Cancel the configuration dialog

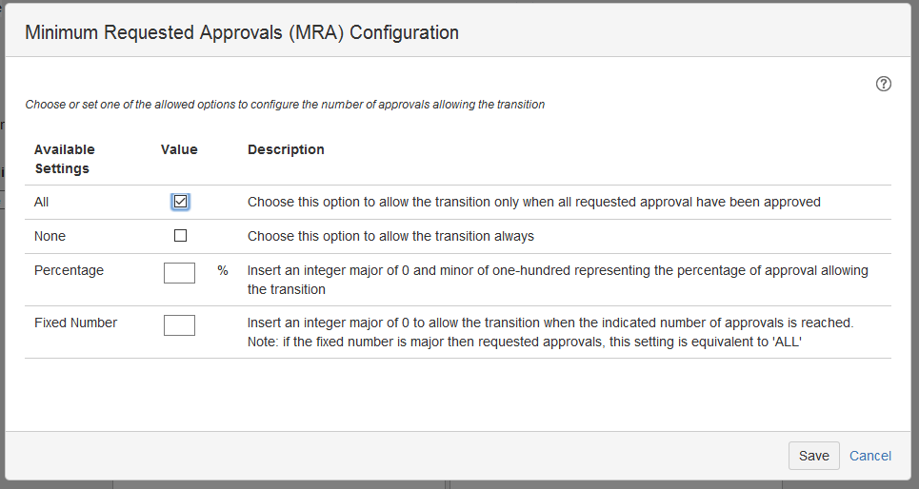coord(869,456)
